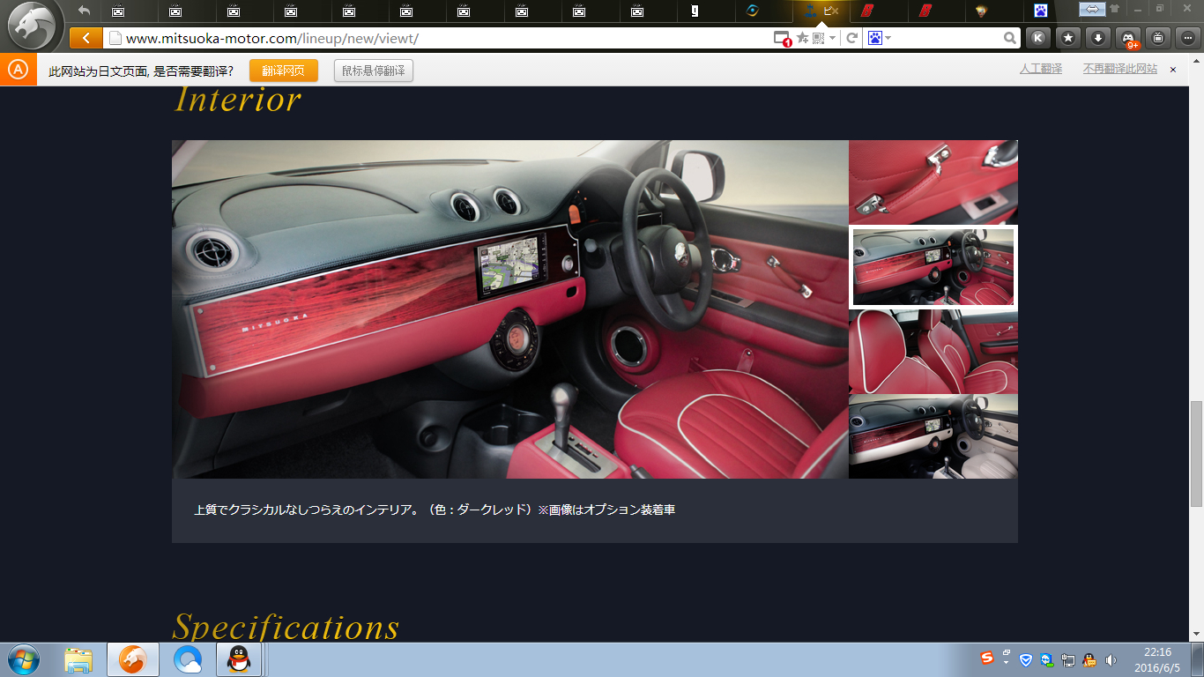Click the address bar URL mitsuoka-motor.com
Screen dimensions: 1204x677
(x=272, y=39)
